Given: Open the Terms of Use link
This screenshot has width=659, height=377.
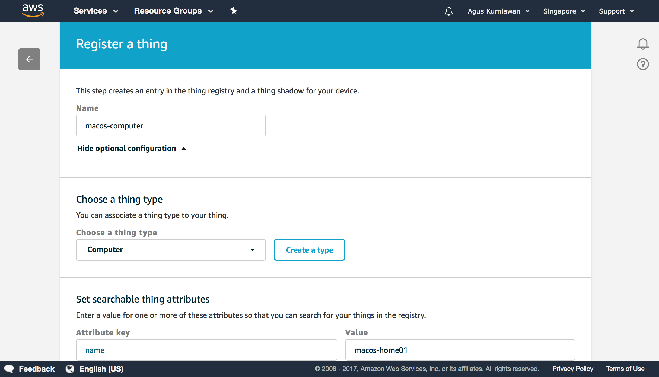Looking at the screenshot, I should click(625, 369).
